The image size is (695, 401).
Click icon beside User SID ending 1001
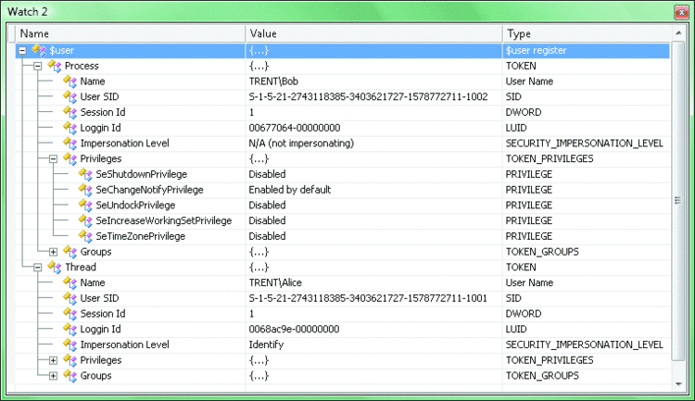70,298
